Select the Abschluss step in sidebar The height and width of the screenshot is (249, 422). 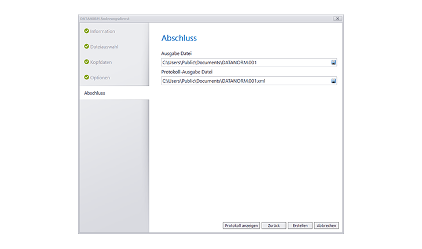115,93
